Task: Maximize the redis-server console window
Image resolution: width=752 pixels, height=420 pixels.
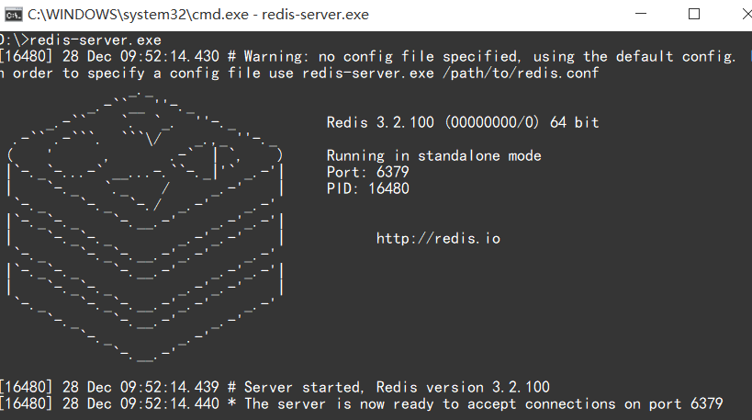Action: coord(694,14)
